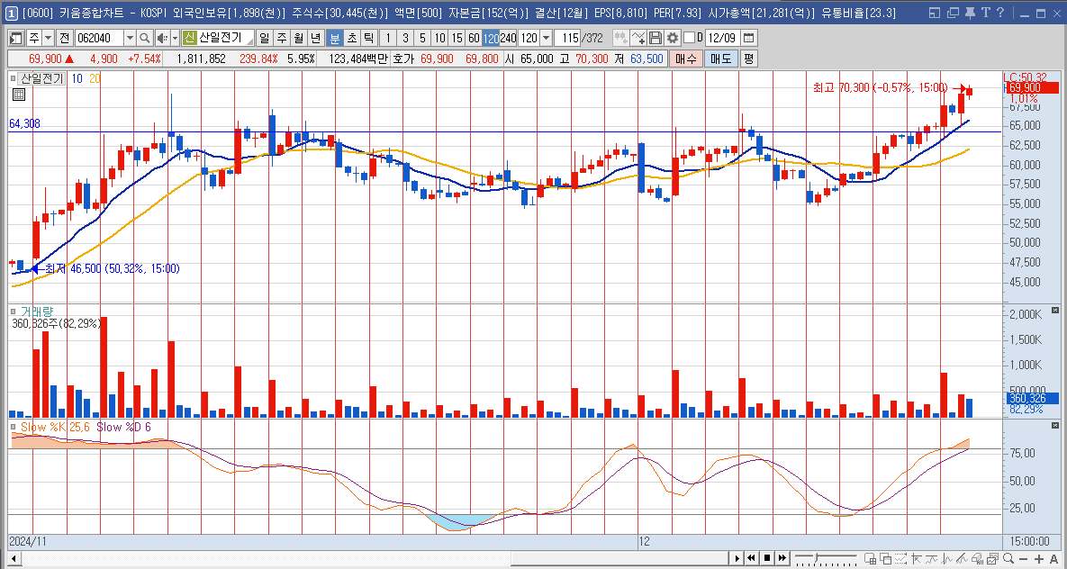Select the 초 second period toggle

coord(352,38)
